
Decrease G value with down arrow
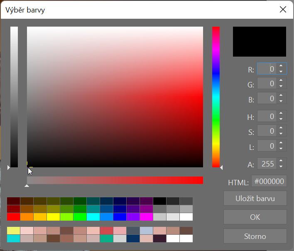[x=281, y=86]
